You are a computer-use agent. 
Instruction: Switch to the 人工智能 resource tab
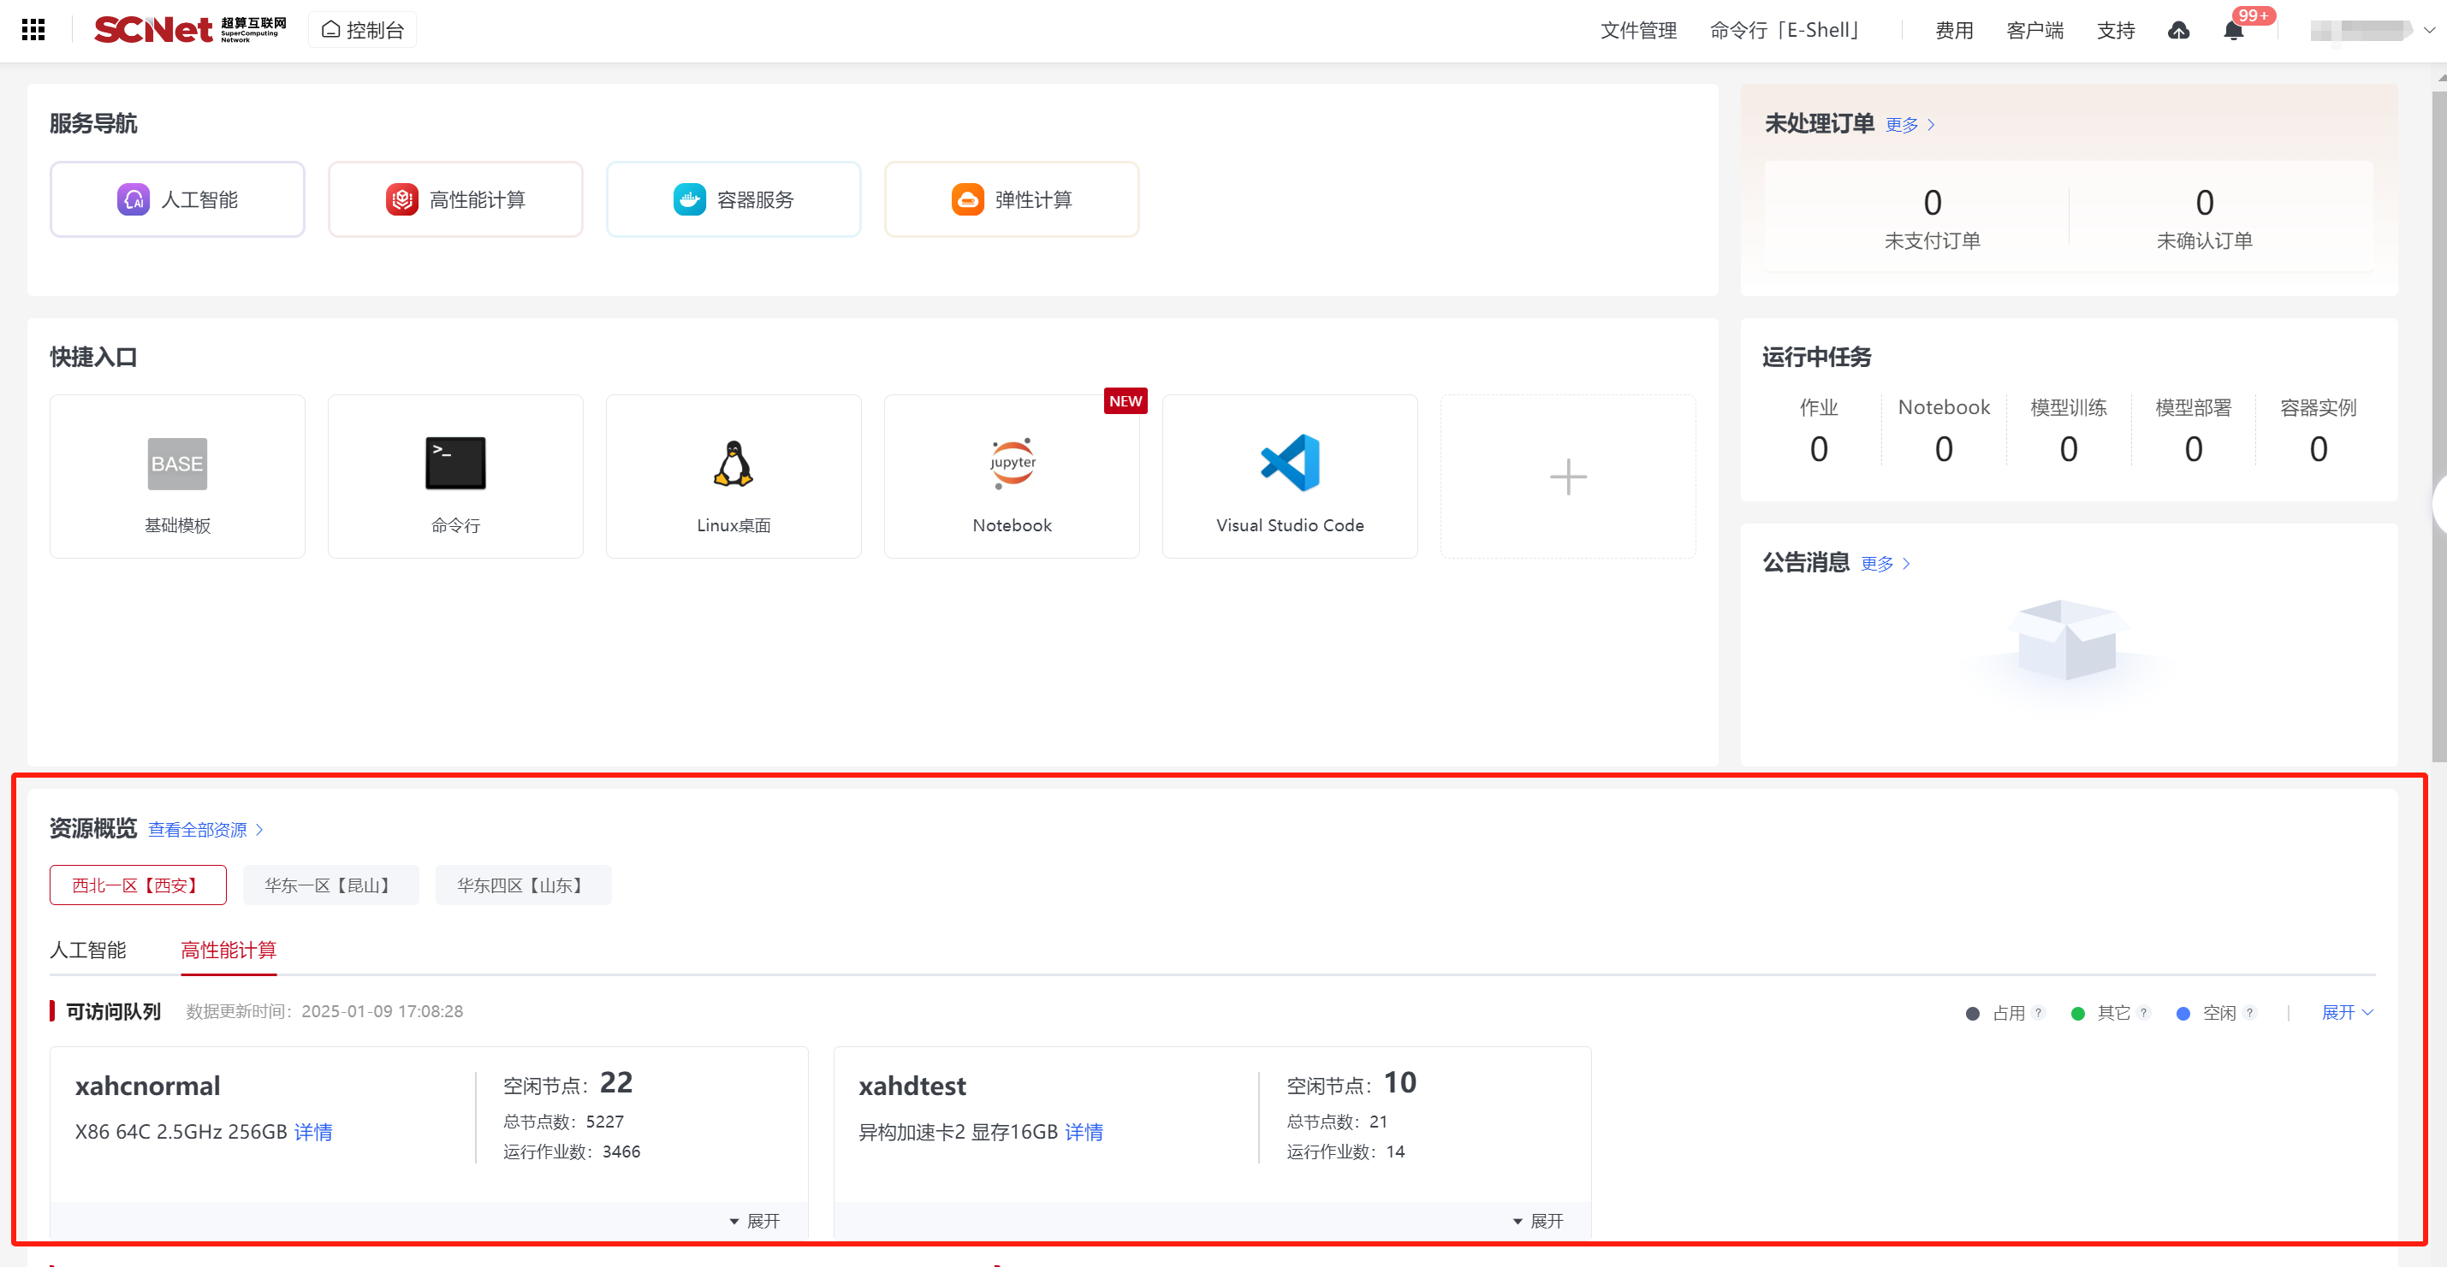pyautogui.click(x=87, y=950)
